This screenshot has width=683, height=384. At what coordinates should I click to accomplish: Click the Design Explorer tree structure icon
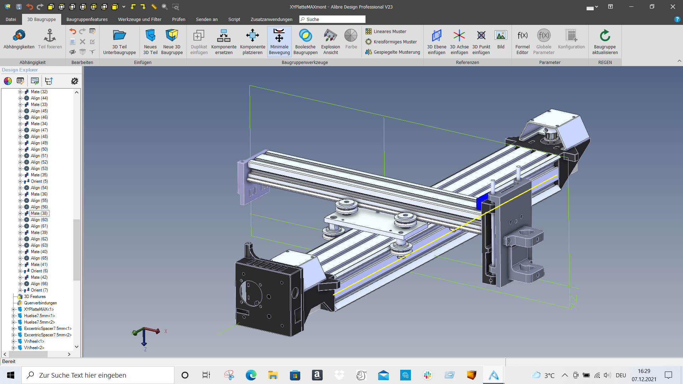[49, 81]
